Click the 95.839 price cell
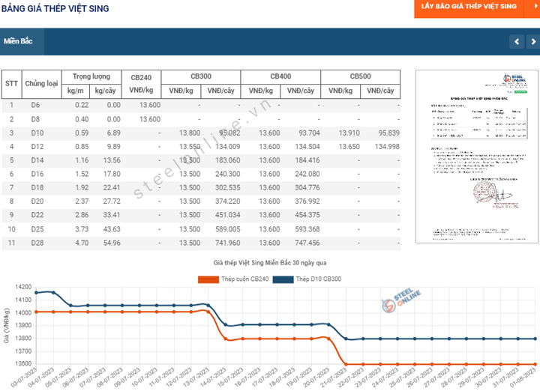Image resolution: width=540 pixels, height=391 pixels. click(x=389, y=133)
